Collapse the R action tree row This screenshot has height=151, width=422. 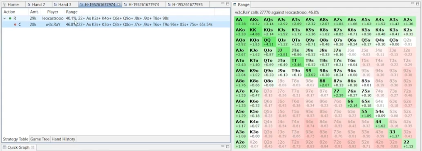[4, 18]
